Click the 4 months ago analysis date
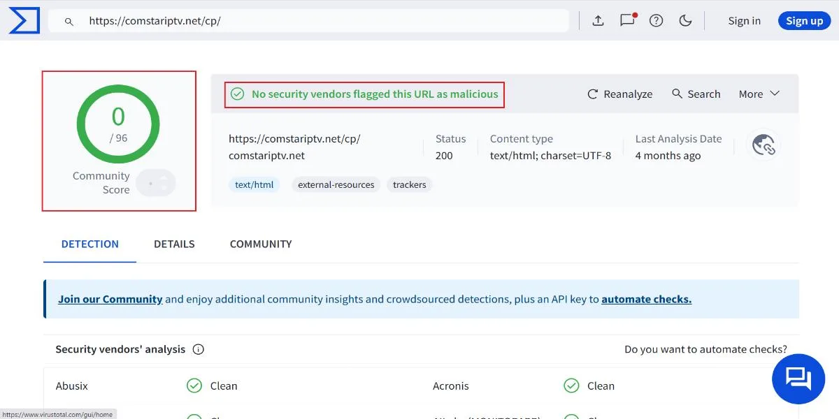The width and height of the screenshot is (839, 419). (x=668, y=156)
